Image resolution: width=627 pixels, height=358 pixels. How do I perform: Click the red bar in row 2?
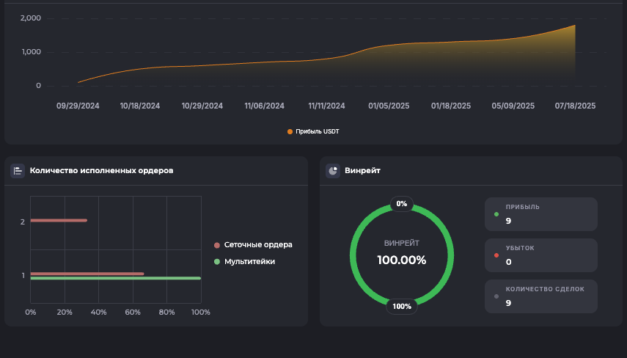[x=59, y=220]
